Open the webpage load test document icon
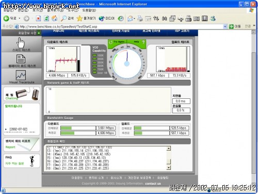 (x=21, y=59)
